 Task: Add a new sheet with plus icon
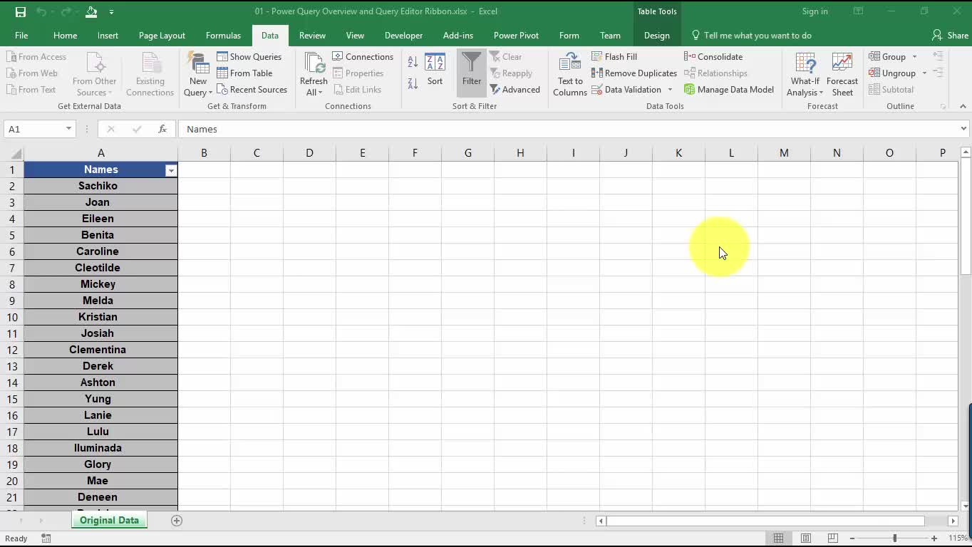(177, 521)
